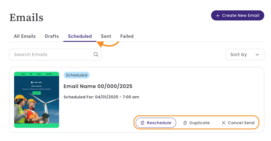Focus the Search Emails field
Screen dimensions: 271x141
55,54
